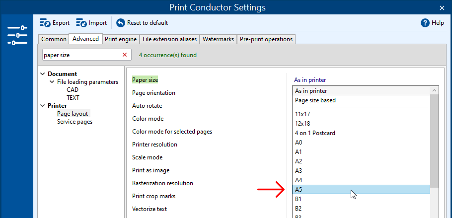Click the blue 'As in printer' value
452x218 pixels.
tap(310, 80)
